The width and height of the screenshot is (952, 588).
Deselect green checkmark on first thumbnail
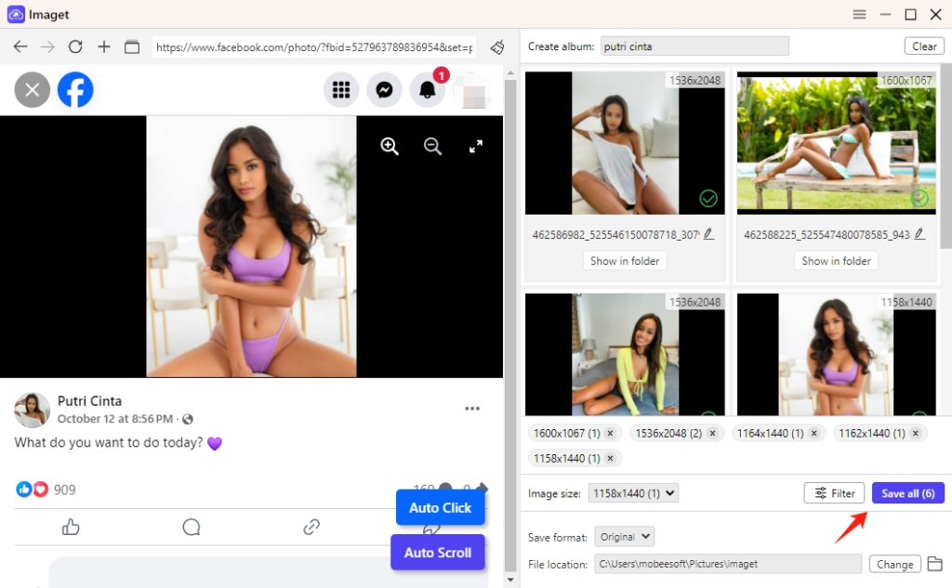[x=708, y=199]
